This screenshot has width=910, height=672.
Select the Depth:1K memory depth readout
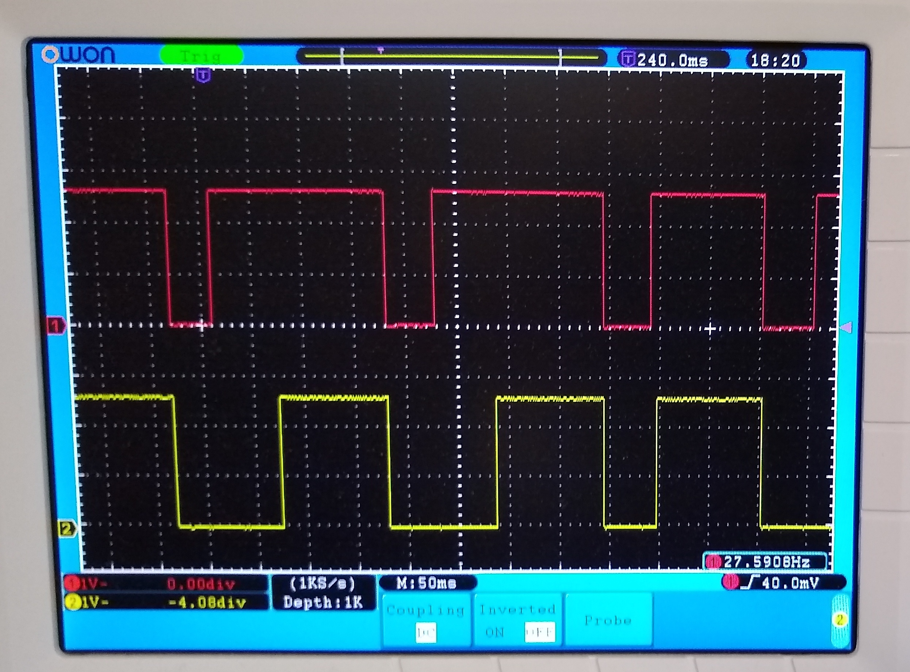323,602
